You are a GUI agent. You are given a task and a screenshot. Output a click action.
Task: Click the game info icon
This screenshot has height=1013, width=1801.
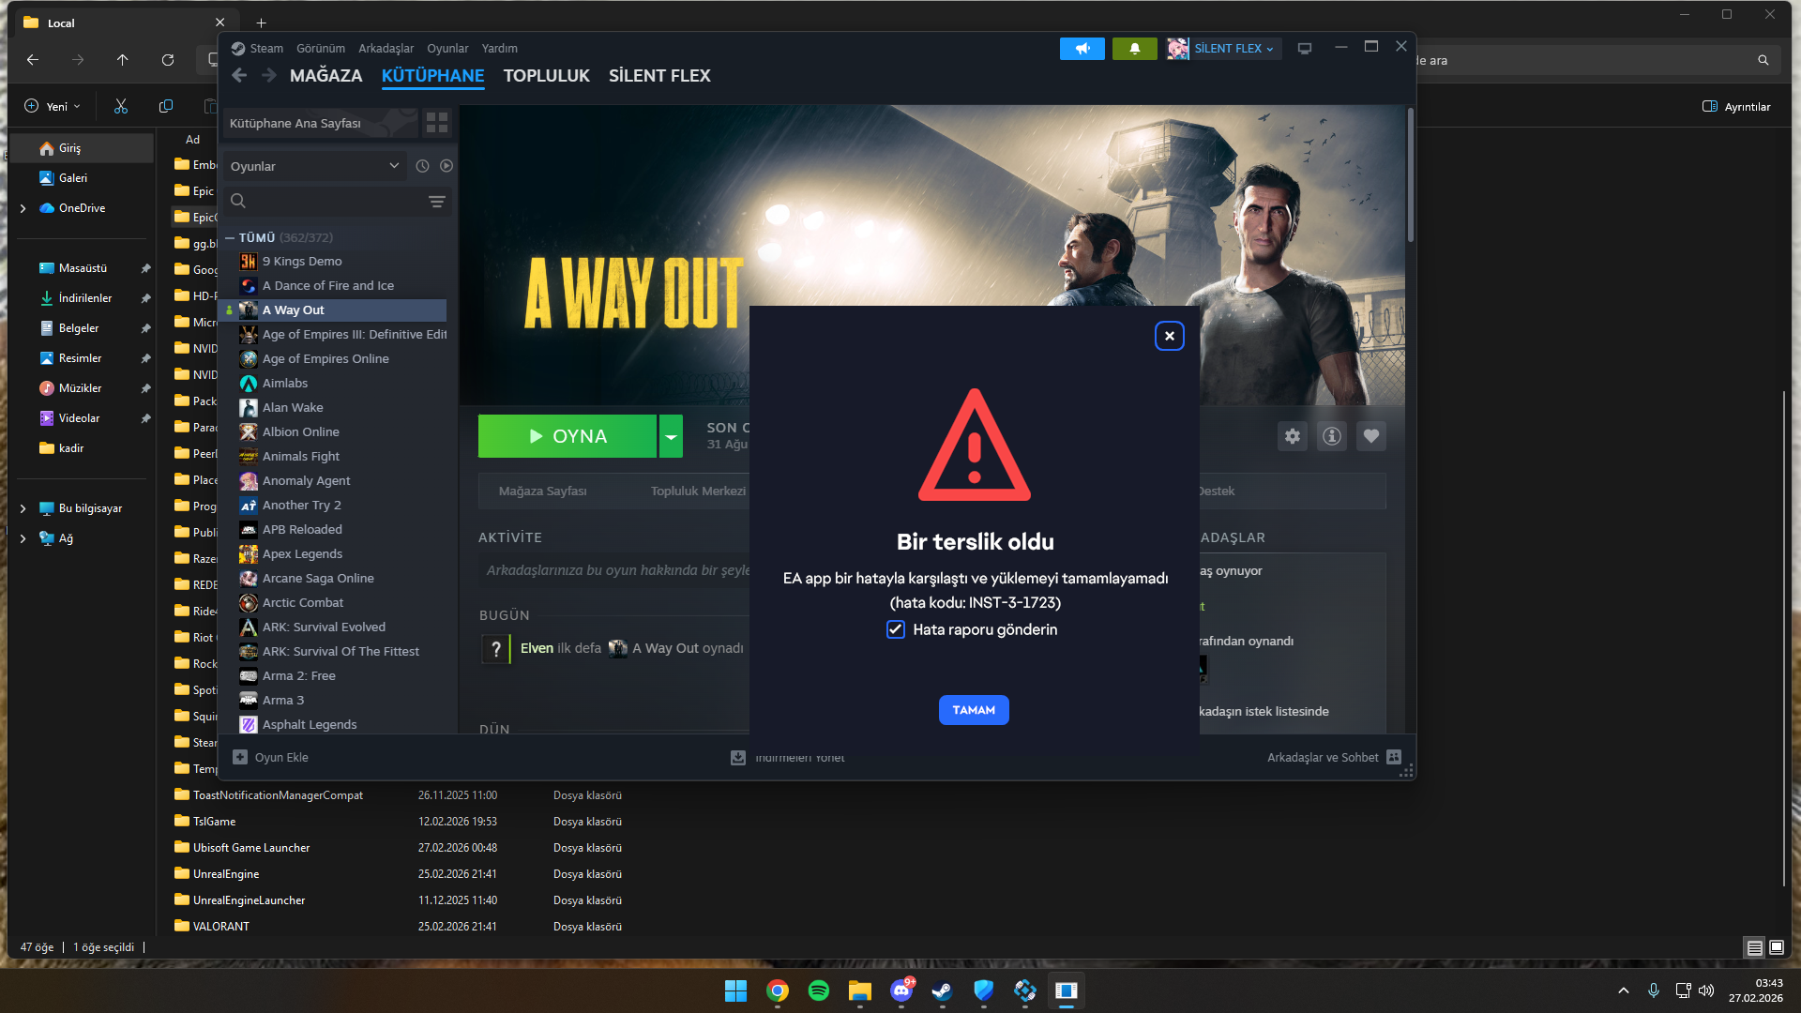point(1332,436)
